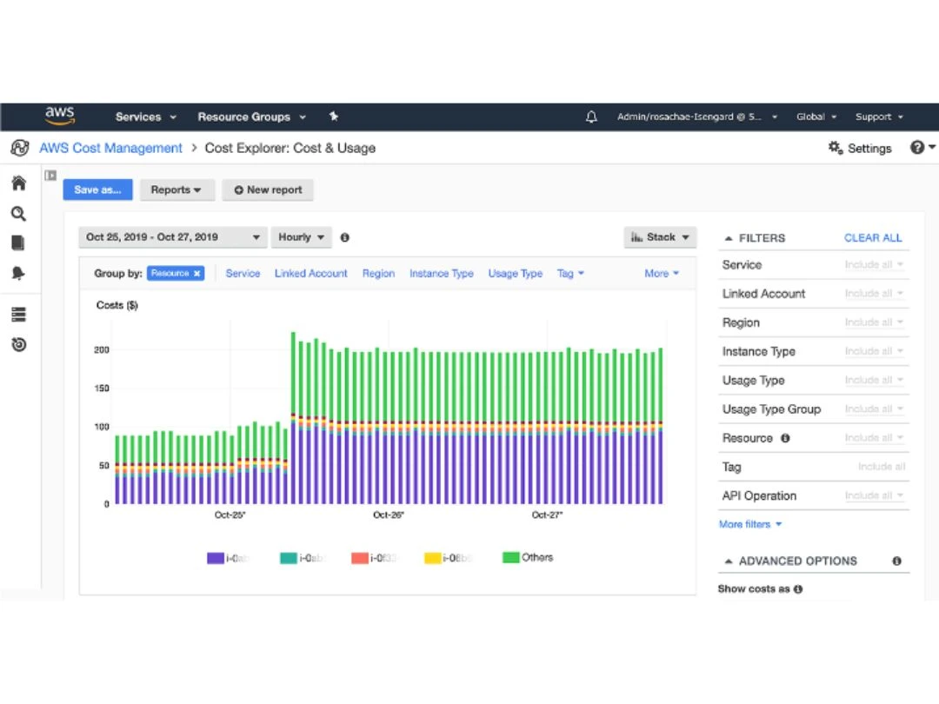Open the Hourly granularity dropdown

[301, 237]
